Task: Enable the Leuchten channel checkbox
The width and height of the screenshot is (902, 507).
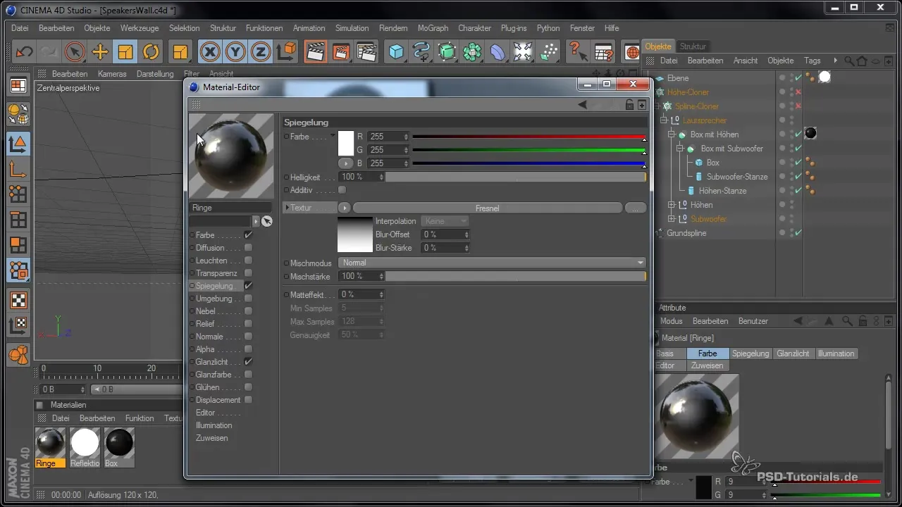Action: pyautogui.click(x=248, y=261)
